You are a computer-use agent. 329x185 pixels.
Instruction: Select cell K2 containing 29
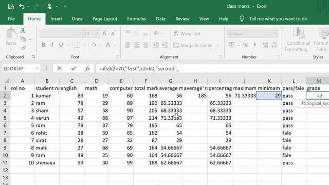pyautogui.click(x=269, y=96)
